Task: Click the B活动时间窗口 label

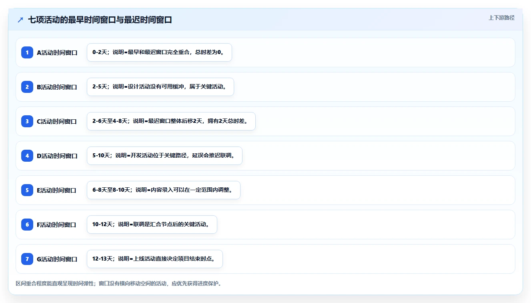Action: (x=57, y=87)
